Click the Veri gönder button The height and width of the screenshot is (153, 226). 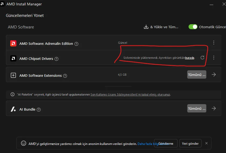click(x=190, y=143)
